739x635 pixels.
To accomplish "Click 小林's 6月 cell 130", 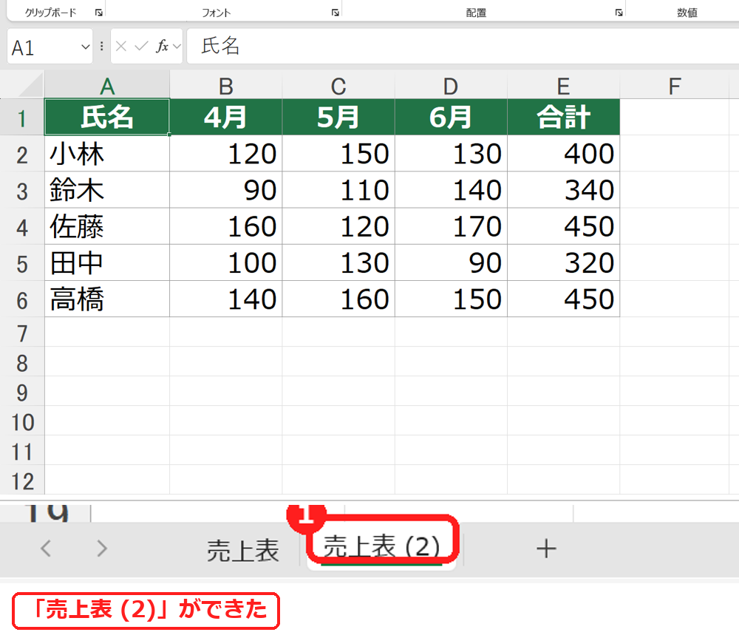I will point(451,154).
